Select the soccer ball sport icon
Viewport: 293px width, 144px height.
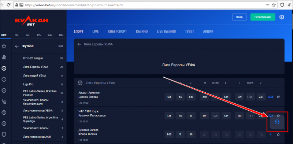[4, 69]
